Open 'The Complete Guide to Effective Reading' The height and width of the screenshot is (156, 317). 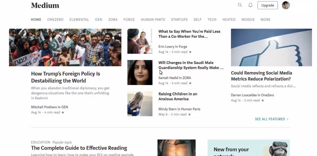(79, 148)
